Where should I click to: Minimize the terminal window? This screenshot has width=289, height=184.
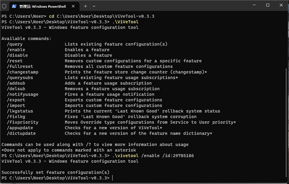(x=254, y=5)
